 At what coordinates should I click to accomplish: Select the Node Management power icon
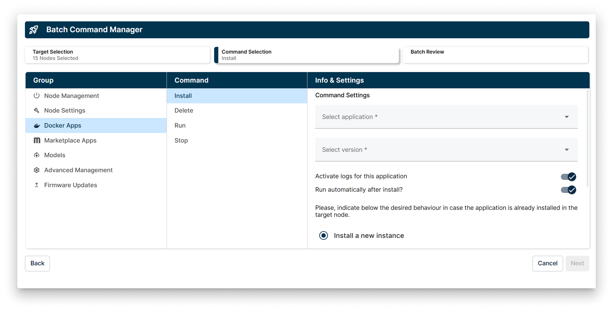(x=37, y=95)
